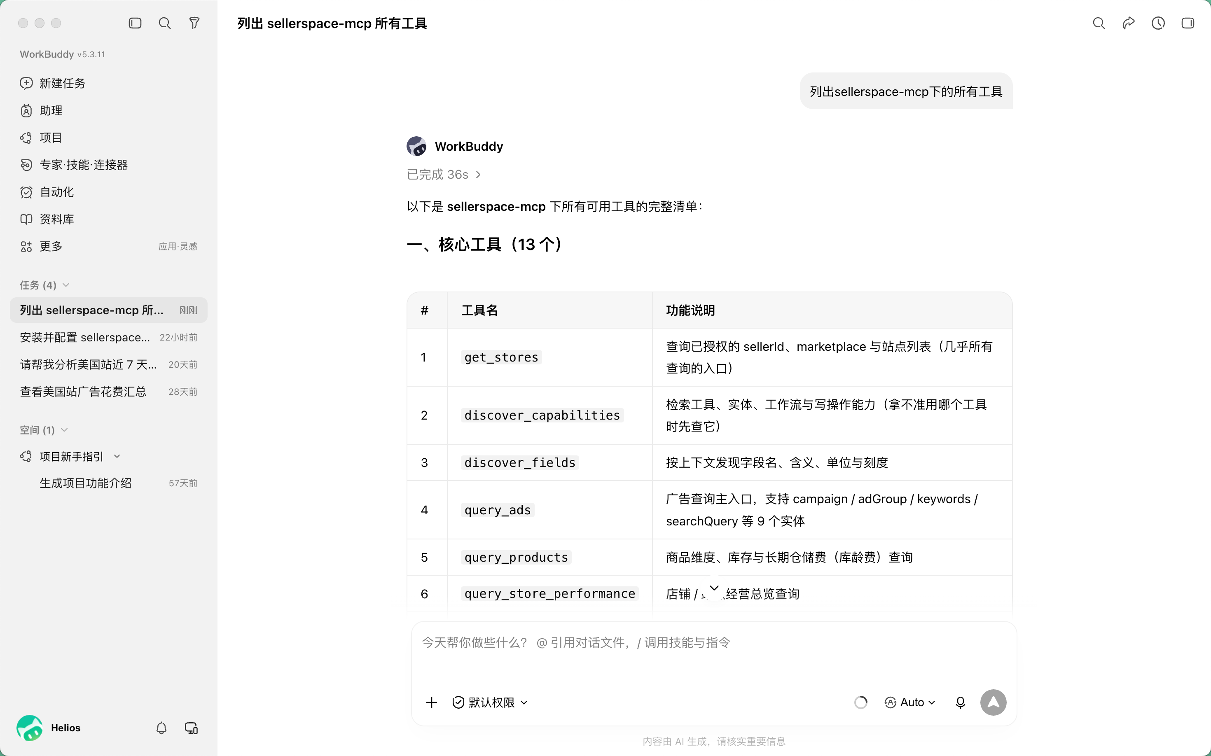This screenshot has height=756, width=1211.
Task: Search conversation with top-right magnifier
Action: coord(1099,23)
